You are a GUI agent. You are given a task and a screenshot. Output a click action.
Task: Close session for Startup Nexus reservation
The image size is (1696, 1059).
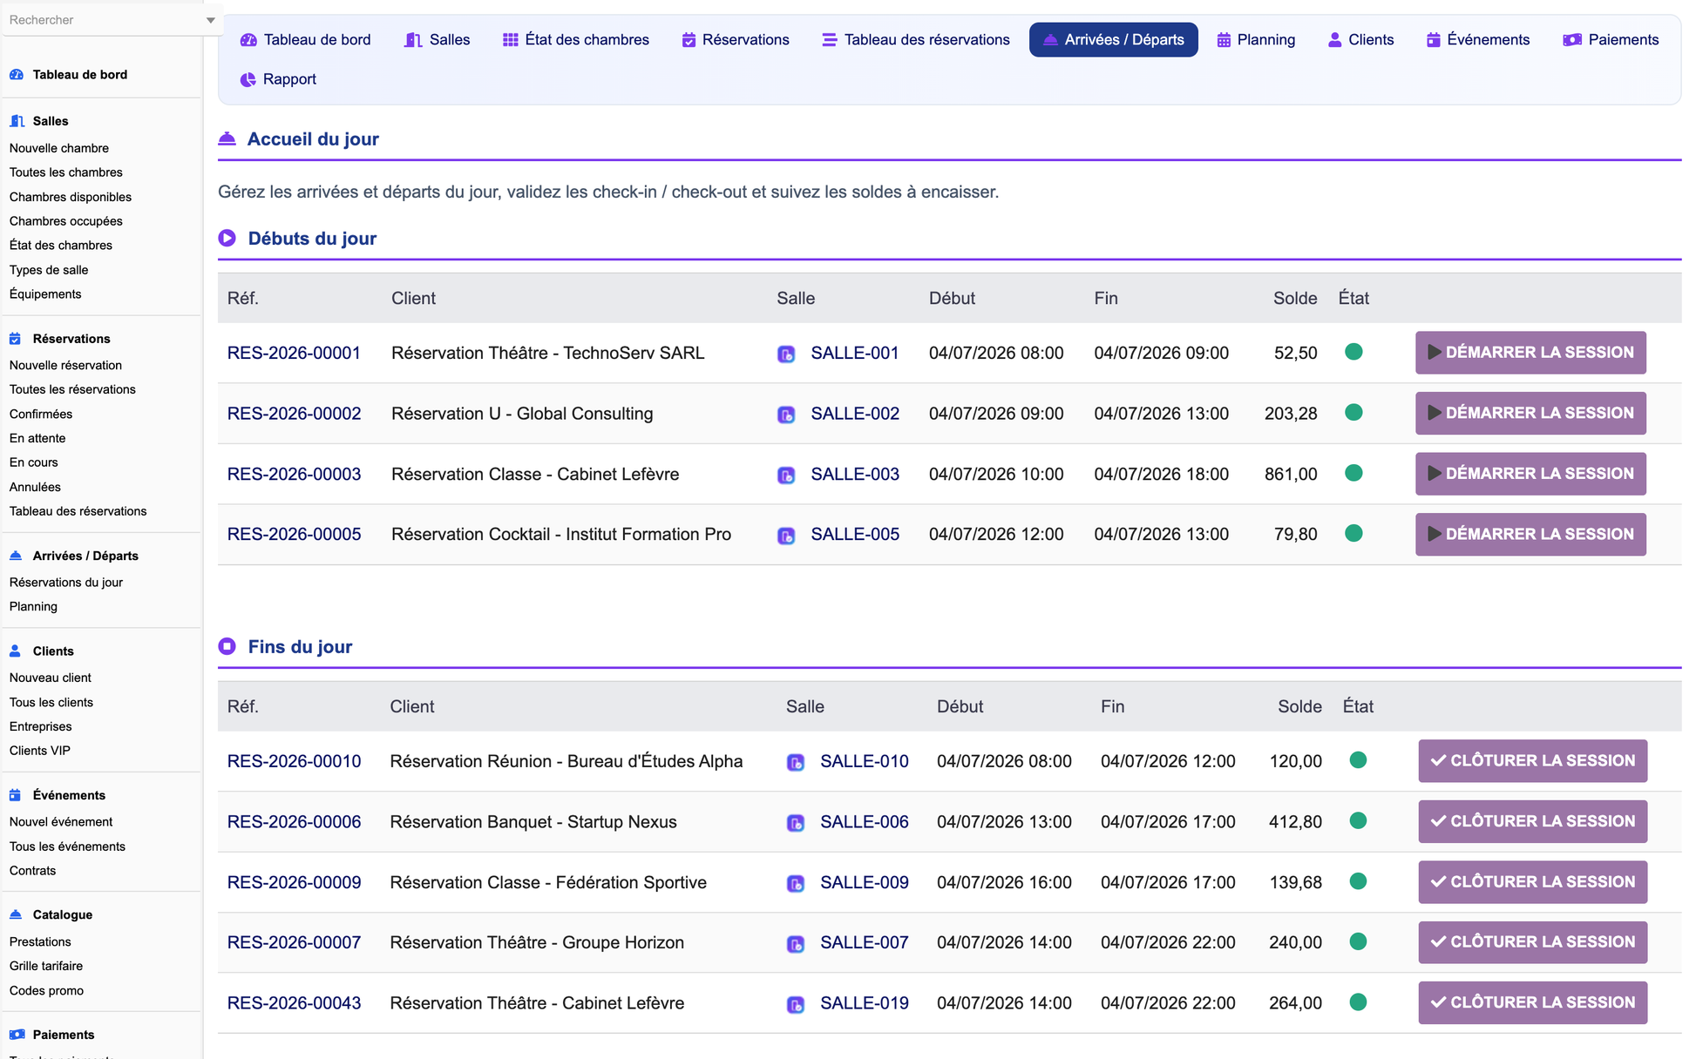pos(1532,821)
